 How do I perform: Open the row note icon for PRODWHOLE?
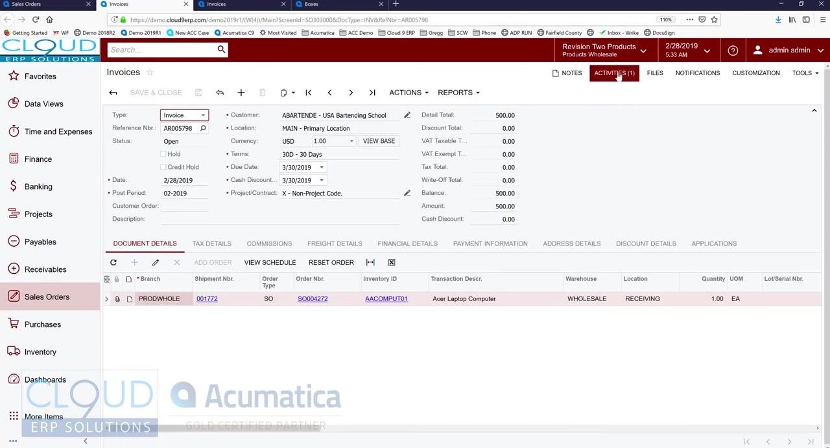(x=129, y=299)
